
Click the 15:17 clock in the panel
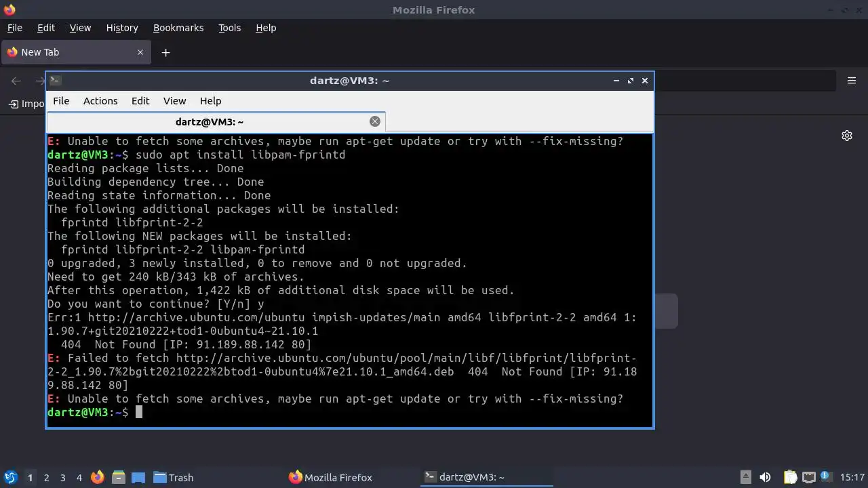pyautogui.click(x=852, y=477)
